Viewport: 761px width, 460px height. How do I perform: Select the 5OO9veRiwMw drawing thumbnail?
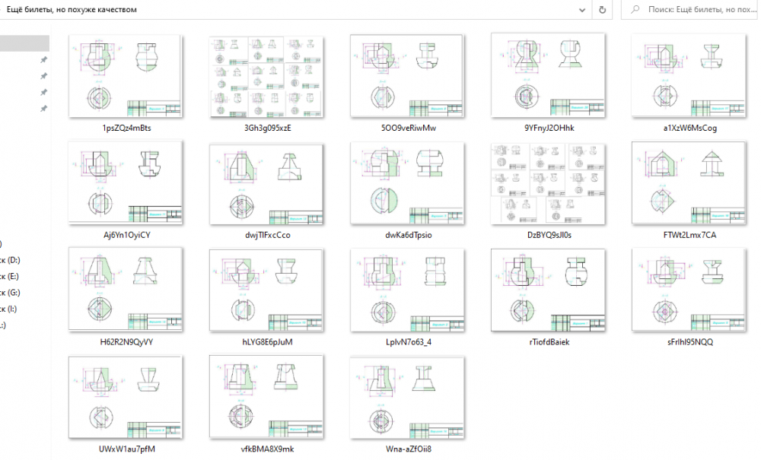coord(407,75)
